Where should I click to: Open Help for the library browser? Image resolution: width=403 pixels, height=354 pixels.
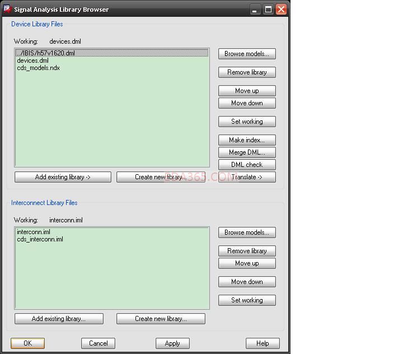pos(263,343)
